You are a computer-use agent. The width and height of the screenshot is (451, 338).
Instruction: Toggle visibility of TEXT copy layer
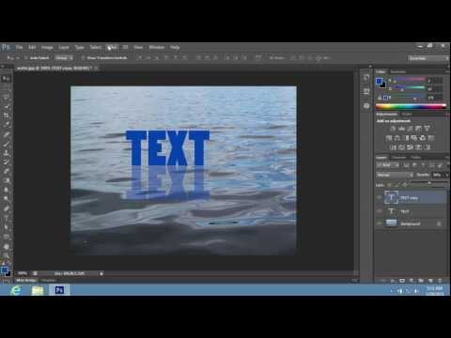[x=380, y=198]
